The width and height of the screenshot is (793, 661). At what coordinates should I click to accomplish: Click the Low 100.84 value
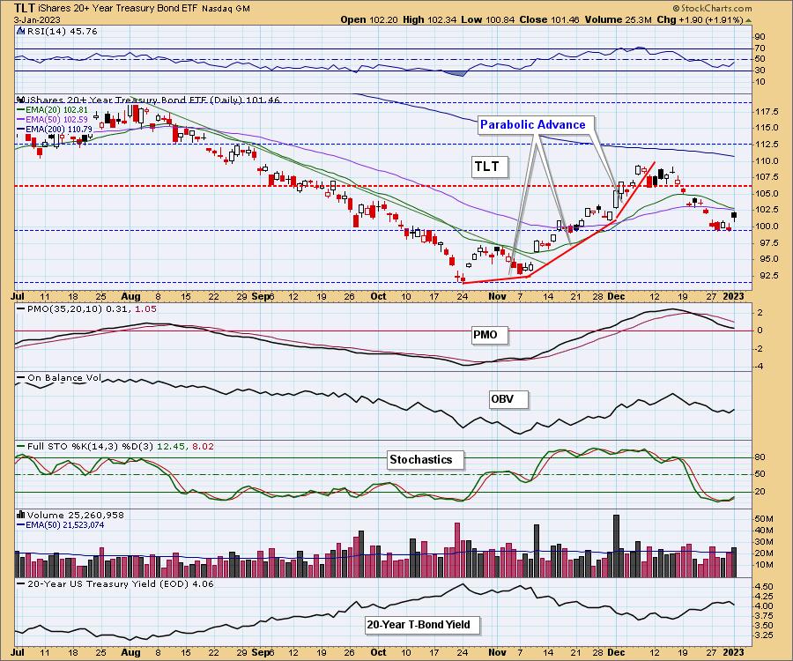coord(488,19)
